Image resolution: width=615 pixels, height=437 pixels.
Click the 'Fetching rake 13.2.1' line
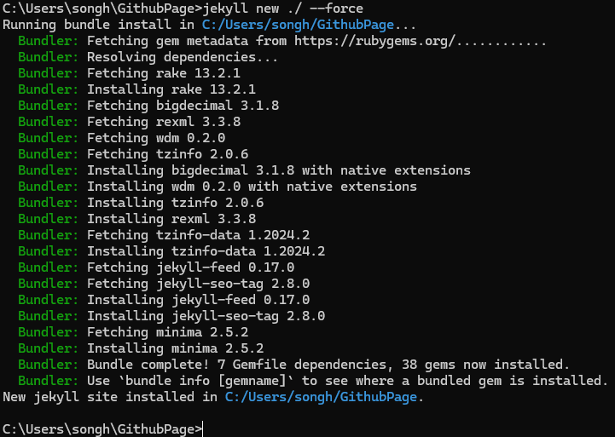point(129,73)
